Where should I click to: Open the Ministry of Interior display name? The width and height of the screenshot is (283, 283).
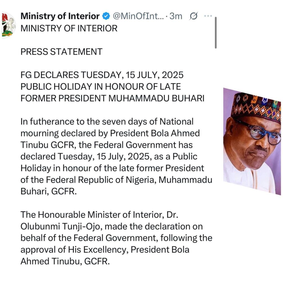tap(60, 16)
